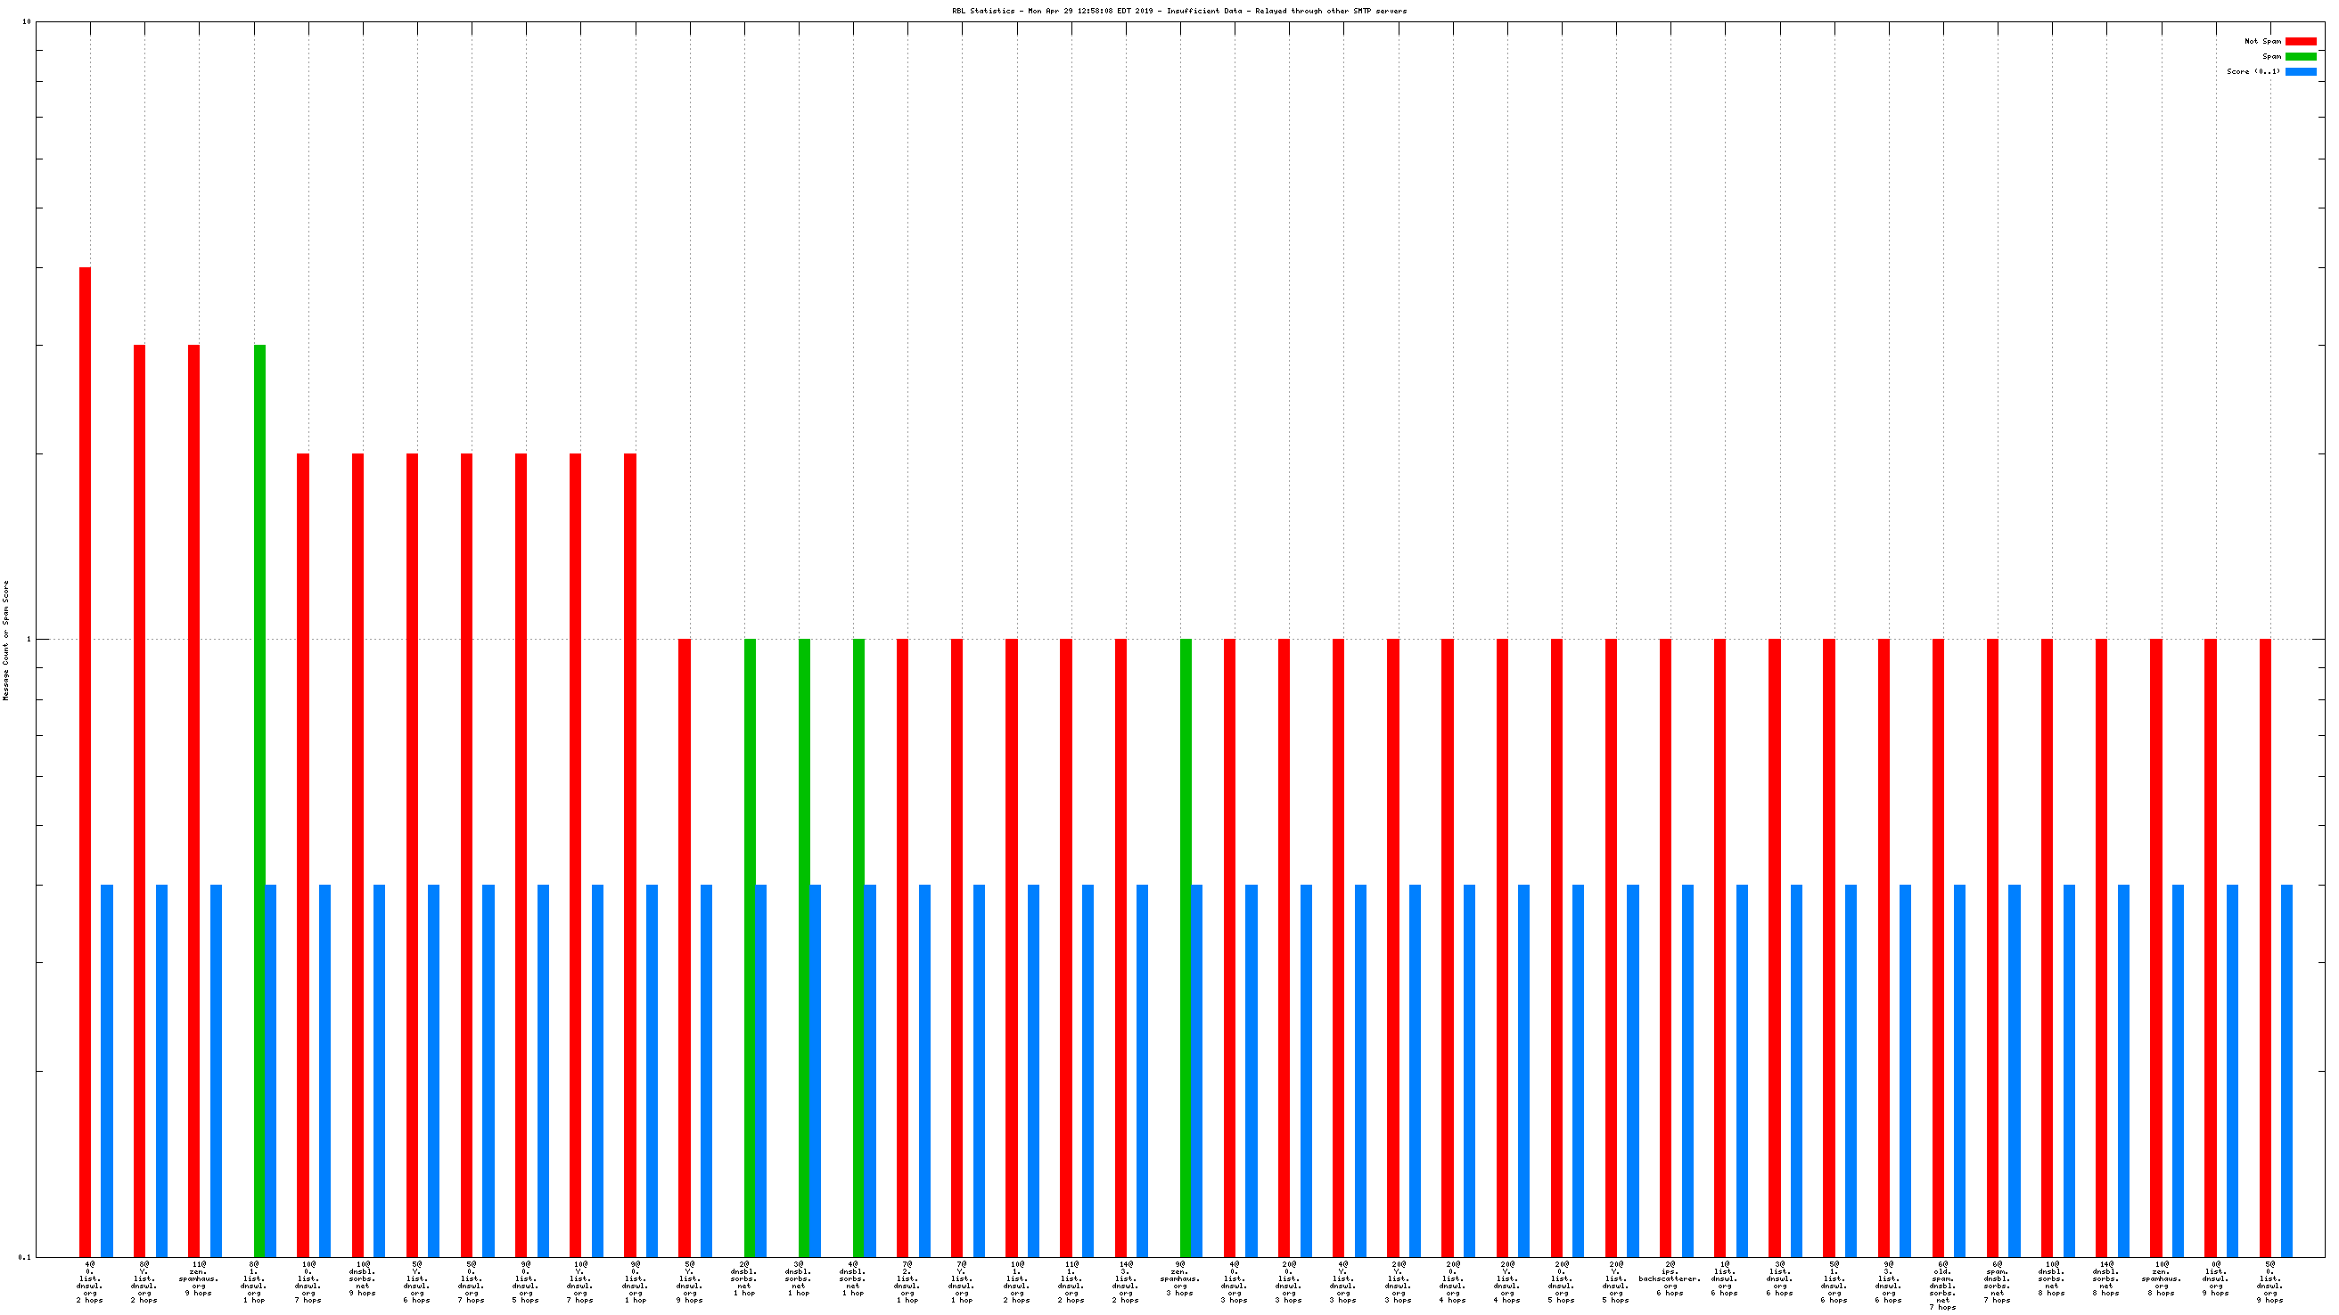Click the blue Score (0..1) legend swatch
The height and width of the screenshot is (1315, 2339).
click(2300, 71)
